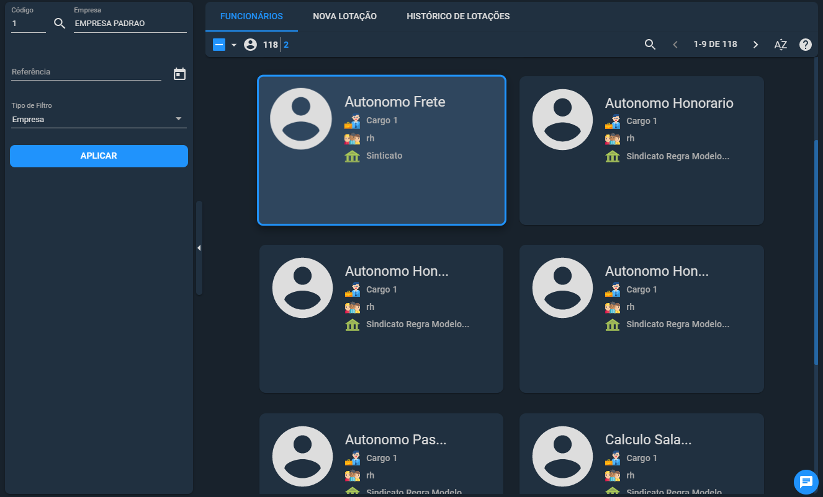The width and height of the screenshot is (823, 497).
Task: Click the Cargo 1 job icon on Calculo Sala... card
Action: click(x=613, y=459)
